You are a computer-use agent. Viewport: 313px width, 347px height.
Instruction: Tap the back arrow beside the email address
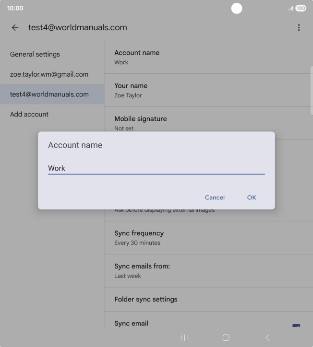[15, 28]
